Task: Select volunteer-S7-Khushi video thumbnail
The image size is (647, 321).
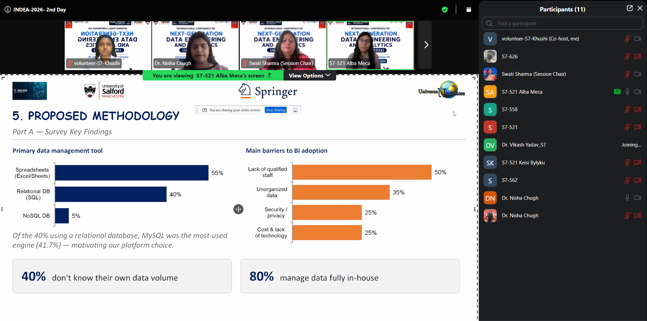Action: 108,45
